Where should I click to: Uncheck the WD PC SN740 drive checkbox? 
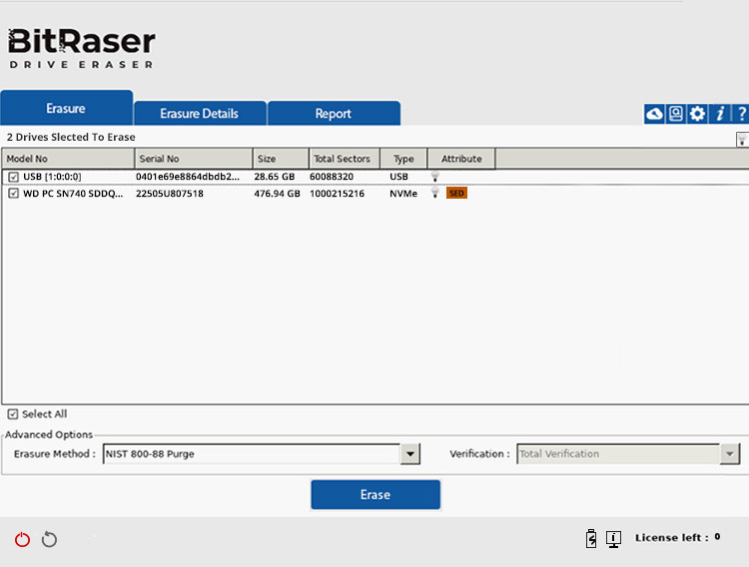(13, 194)
